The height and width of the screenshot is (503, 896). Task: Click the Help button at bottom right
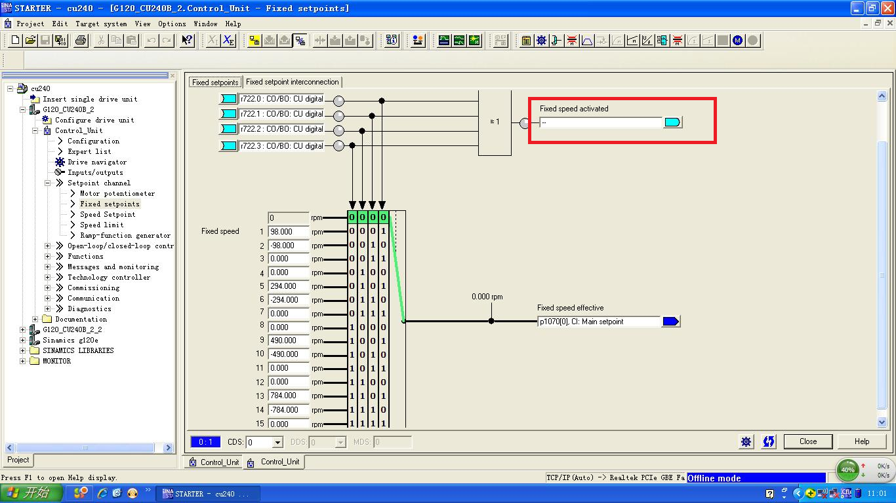point(862,441)
